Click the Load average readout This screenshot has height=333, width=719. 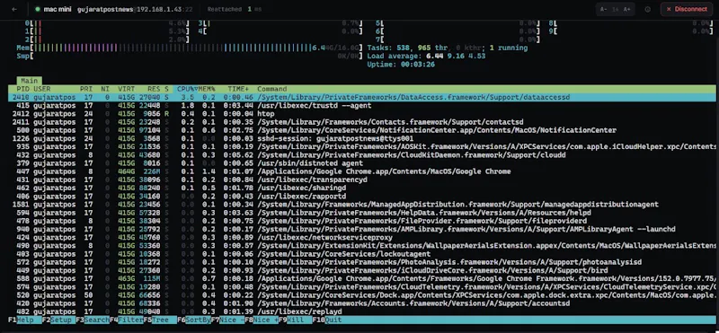tap(426, 56)
